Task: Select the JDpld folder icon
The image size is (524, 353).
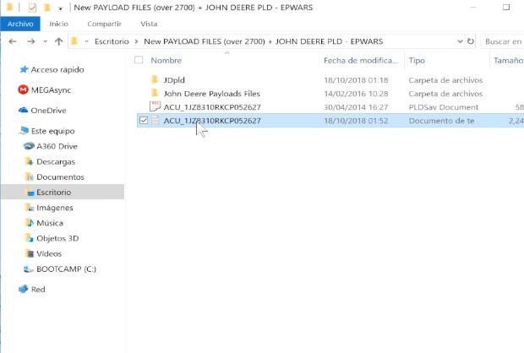Action: click(155, 79)
